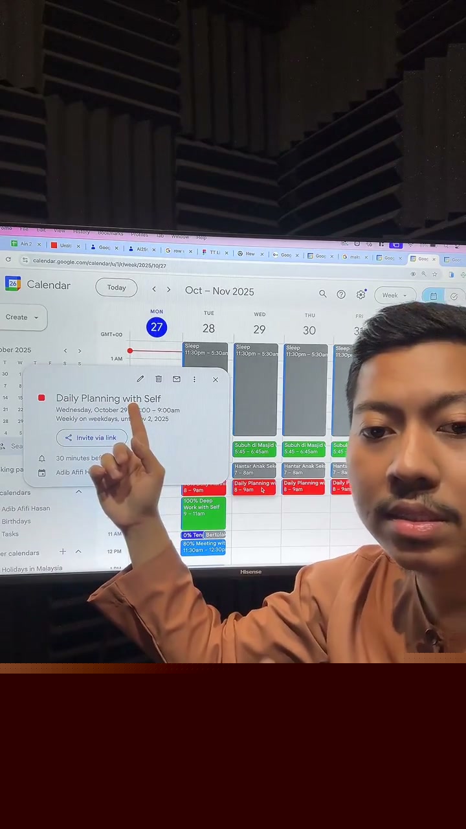Edit event pencil icon in popup
The height and width of the screenshot is (829, 466).
coord(140,379)
